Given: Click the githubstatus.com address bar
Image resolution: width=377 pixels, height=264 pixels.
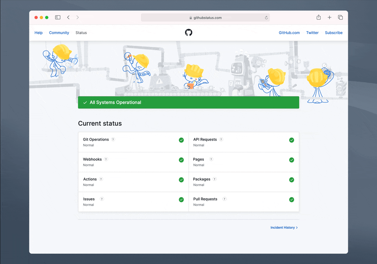Looking at the screenshot, I should pyautogui.click(x=205, y=18).
